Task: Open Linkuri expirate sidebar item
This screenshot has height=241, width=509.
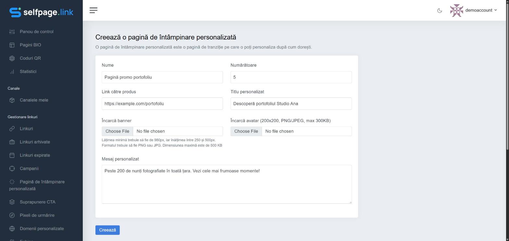Action: pos(35,155)
